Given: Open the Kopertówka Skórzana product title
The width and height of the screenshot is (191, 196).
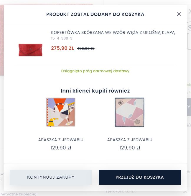Looking at the screenshot, I should tap(113, 32).
